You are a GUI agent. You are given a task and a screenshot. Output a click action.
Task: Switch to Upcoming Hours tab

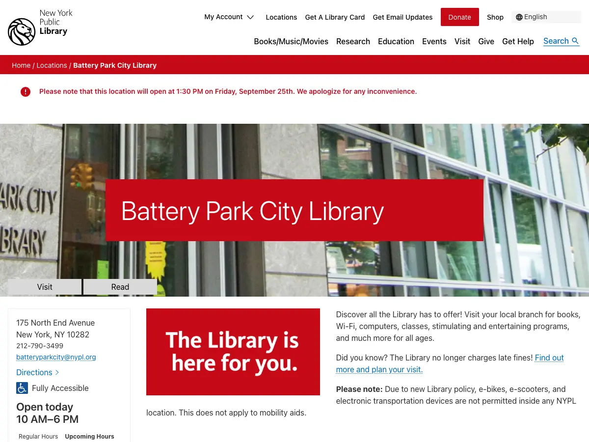[89, 437]
